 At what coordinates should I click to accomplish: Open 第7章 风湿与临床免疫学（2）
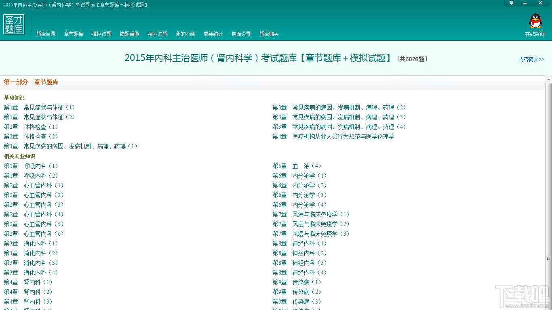[311, 224]
